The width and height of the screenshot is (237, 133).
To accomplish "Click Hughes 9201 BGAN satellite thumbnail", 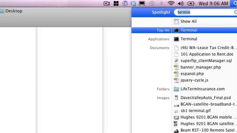I will 176,124.
